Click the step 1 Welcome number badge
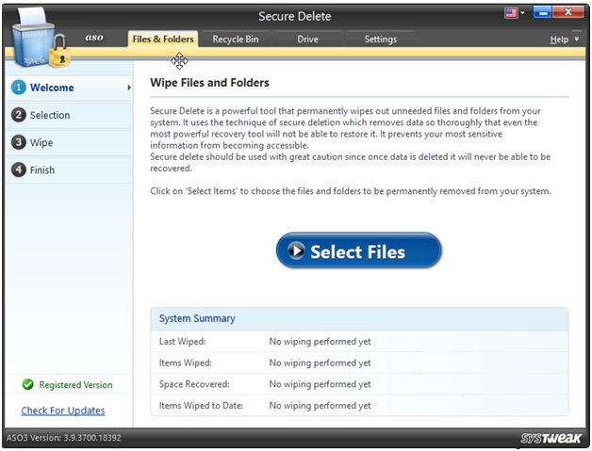 (18, 88)
